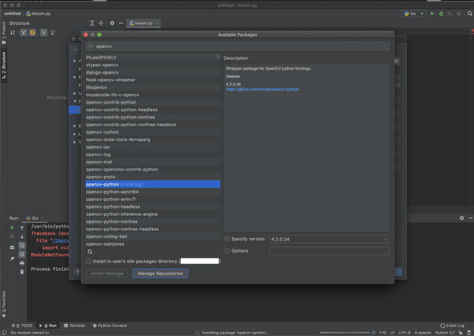Open Structure panel settings gear
This screenshot has height=336, width=474.
112,23
